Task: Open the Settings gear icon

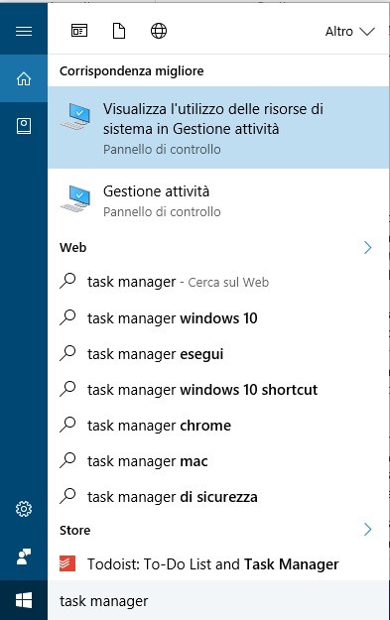Action: [24, 509]
